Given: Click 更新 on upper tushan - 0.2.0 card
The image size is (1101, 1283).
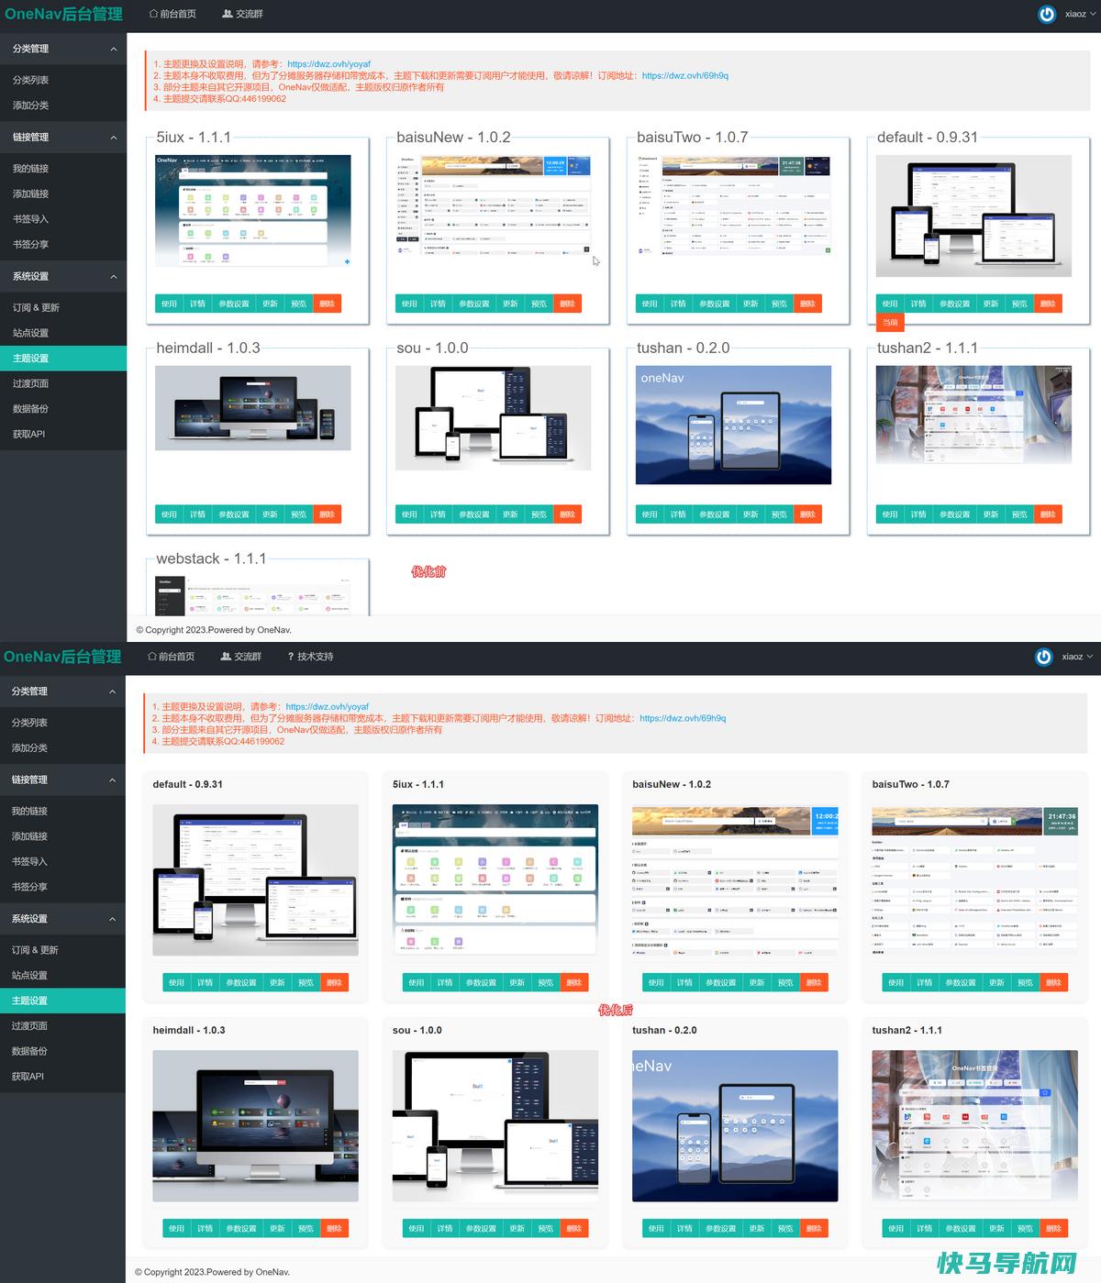Looking at the screenshot, I should pyautogui.click(x=751, y=514).
